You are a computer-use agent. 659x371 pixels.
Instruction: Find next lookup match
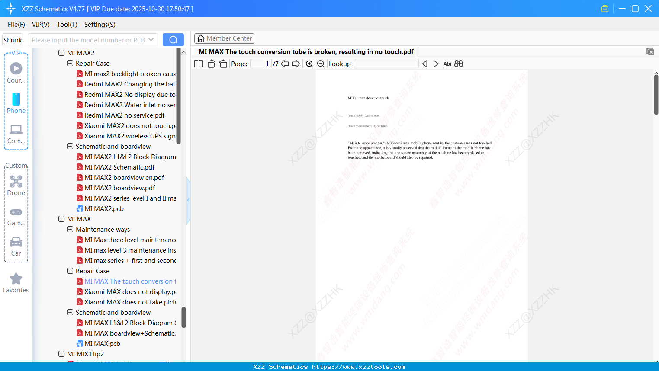click(436, 64)
